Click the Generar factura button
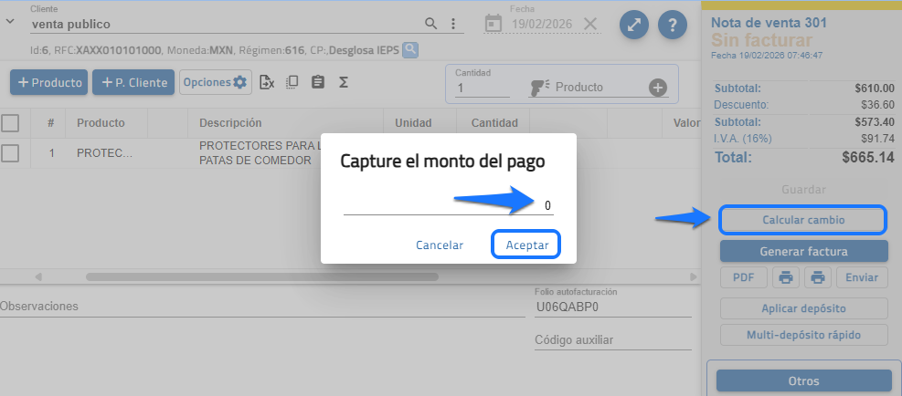The height and width of the screenshot is (396, 902). 803,251
